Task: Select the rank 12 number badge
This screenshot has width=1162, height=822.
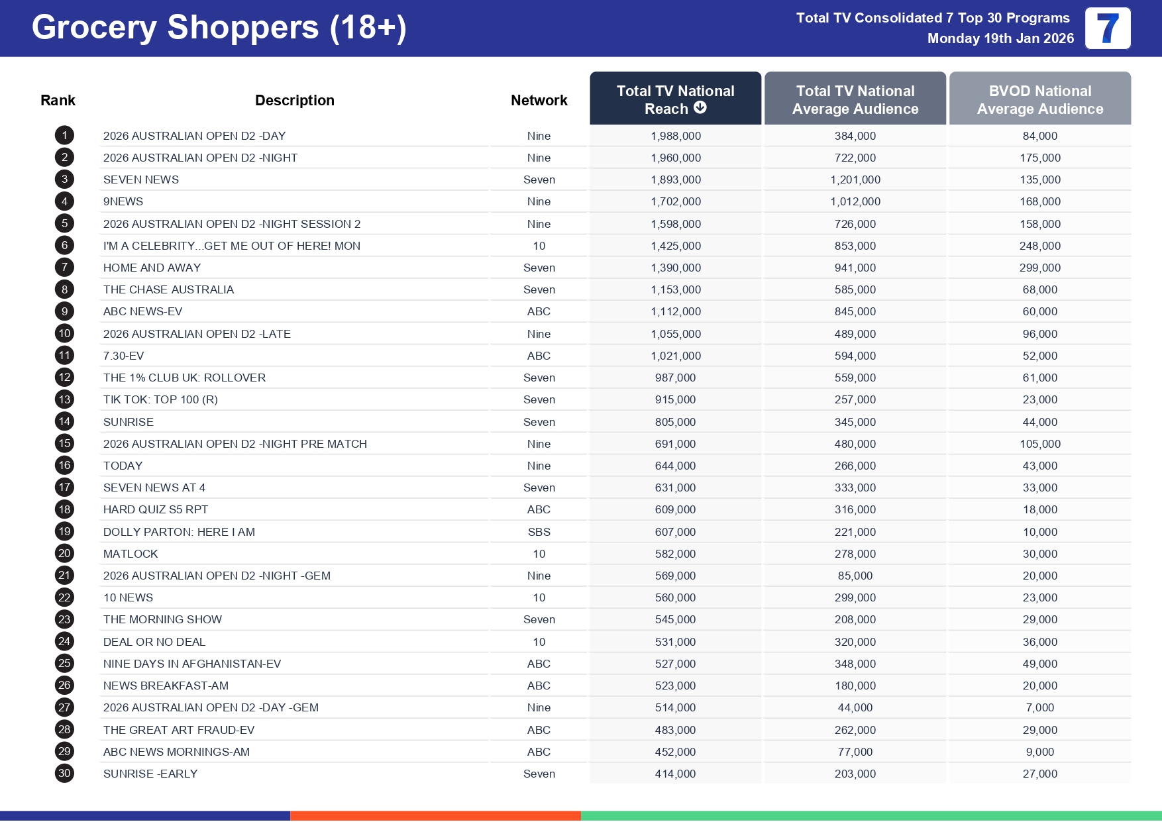Action: (x=64, y=378)
